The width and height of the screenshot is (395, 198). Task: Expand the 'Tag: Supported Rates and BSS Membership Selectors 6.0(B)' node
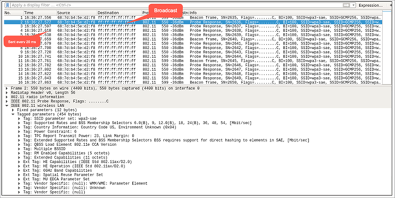point(19,123)
